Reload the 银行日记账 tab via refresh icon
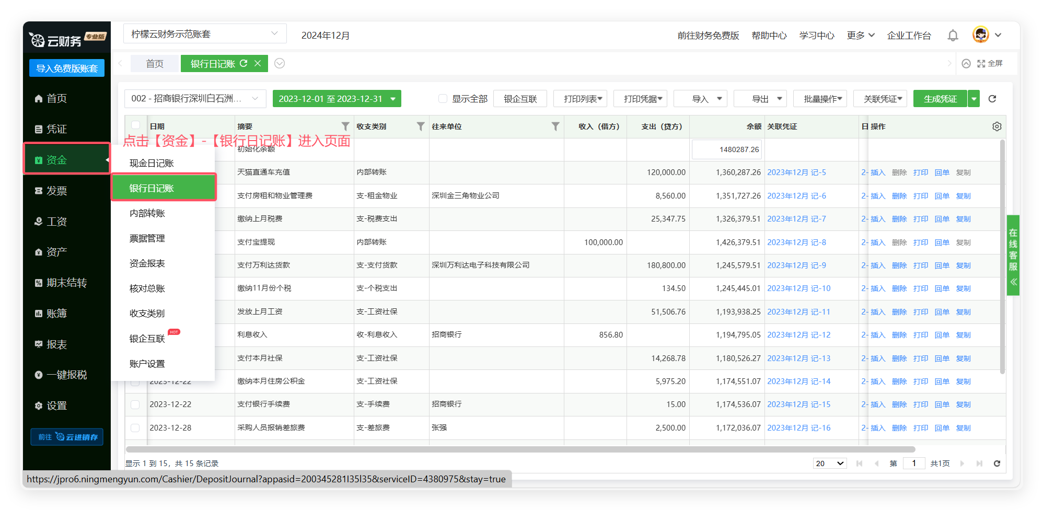This screenshot has width=1043, height=510. [x=244, y=64]
